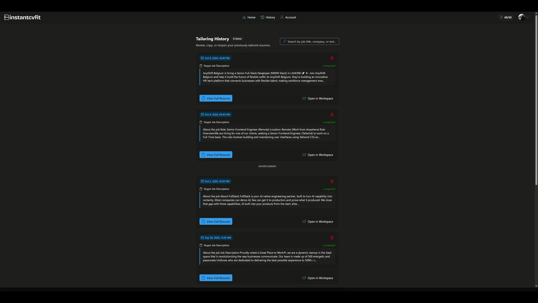Image resolution: width=538 pixels, height=303 pixels.
Task: Click the Oct 9, 2026, 10:45 PM date badge
Action: [215, 58]
